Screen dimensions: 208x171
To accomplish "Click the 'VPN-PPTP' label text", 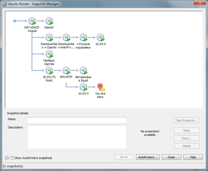I will point(66,77).
